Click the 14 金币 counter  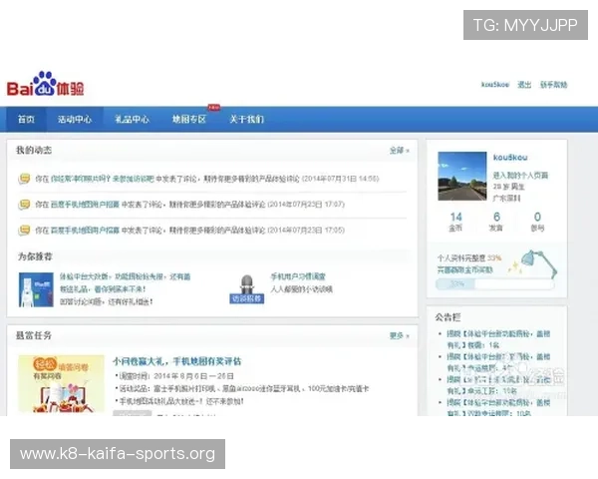click(455, 222)
